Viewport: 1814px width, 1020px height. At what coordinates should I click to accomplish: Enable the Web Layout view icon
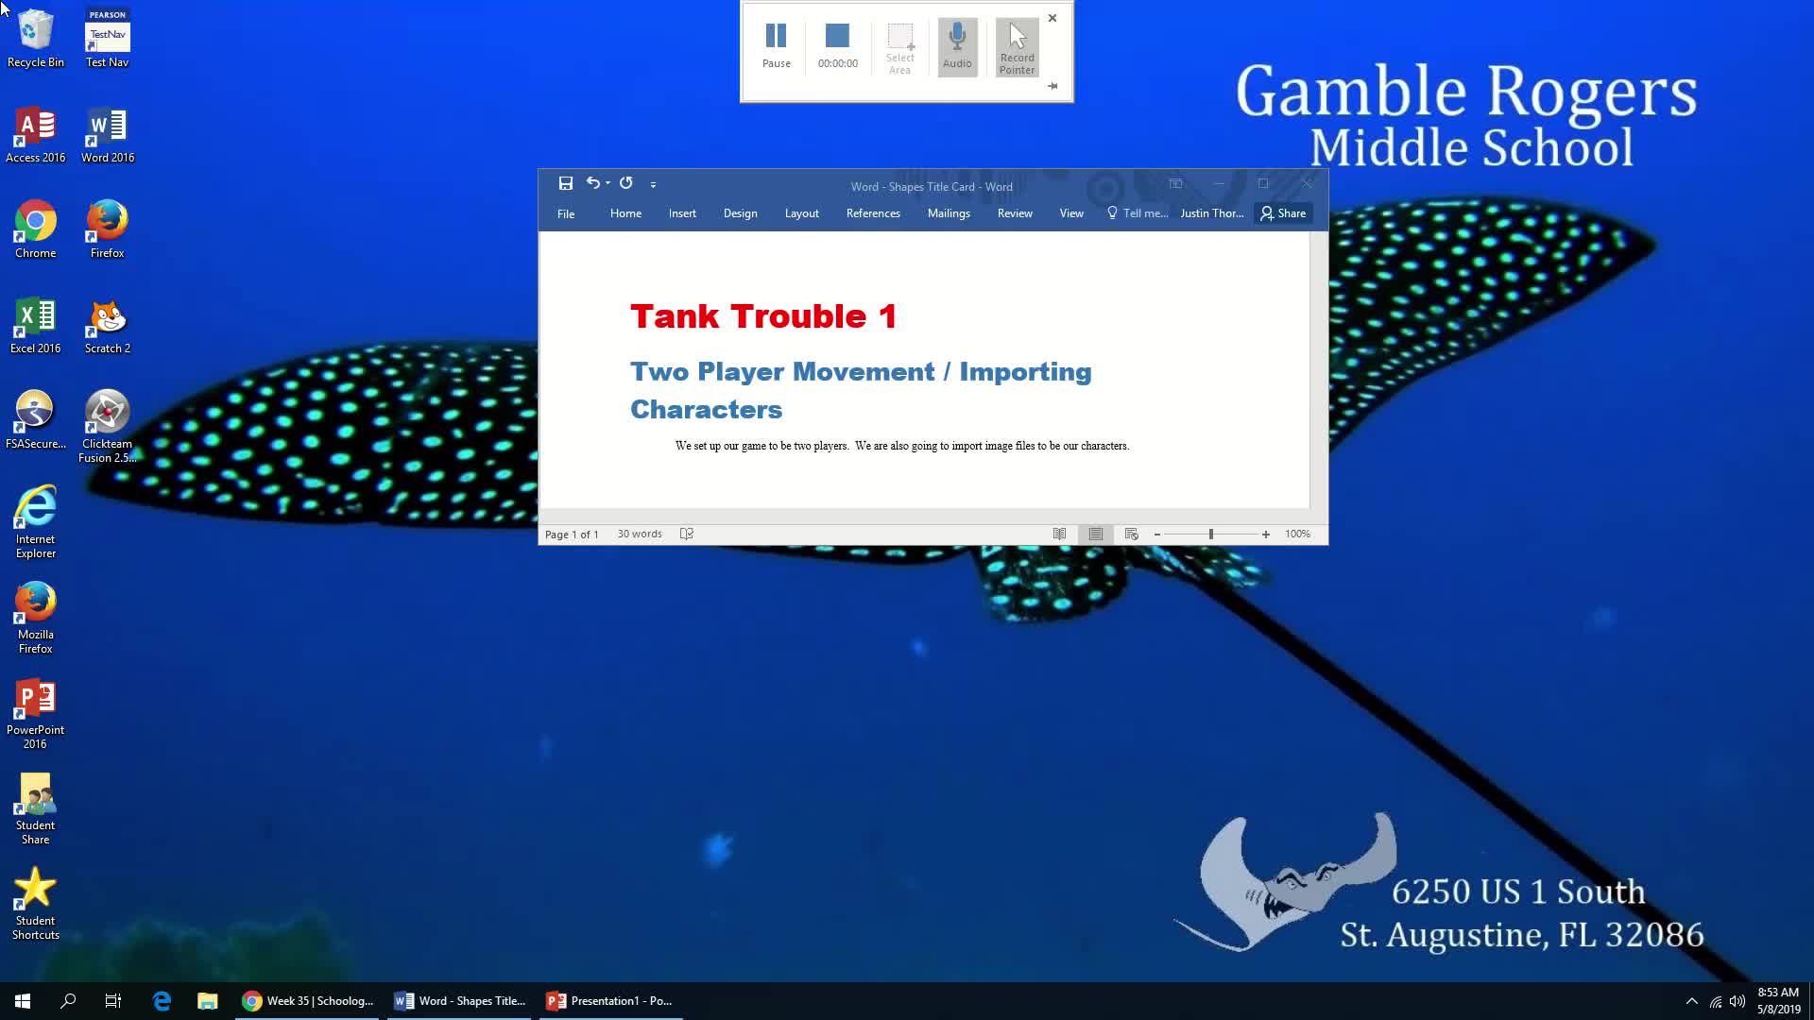coord(1131,533)
